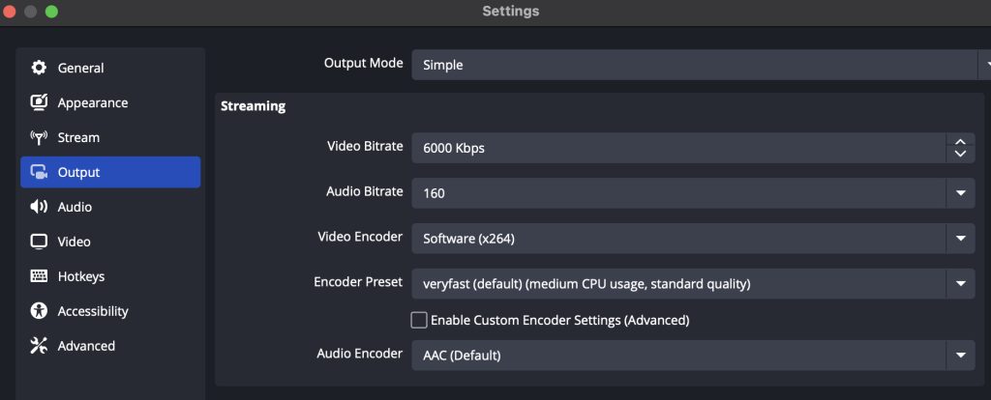The height and width of the screenshot is (400, 991).
Task: Open Audio via the speaker icon
Action: tap(39, 207)
